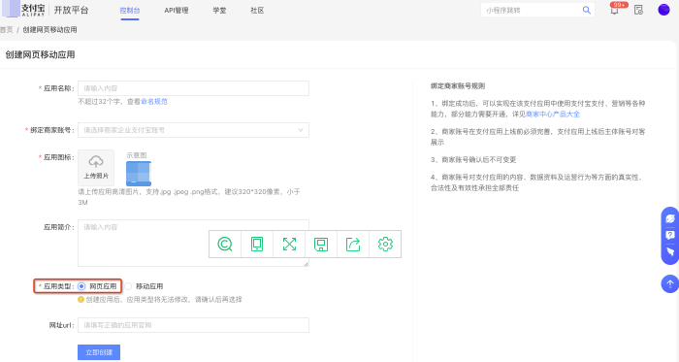The width and height of the screenshot is (679, 362).
Task: Click the green settings gear icon
Action: pos(385,245)
